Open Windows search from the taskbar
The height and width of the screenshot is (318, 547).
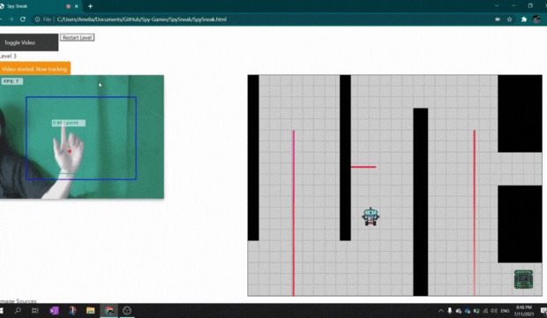pos(18,310)
